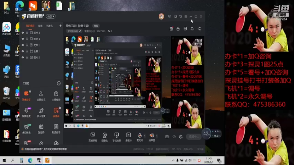
Task: Hide the 图片 2 layer
Action: tap(23, 58)
